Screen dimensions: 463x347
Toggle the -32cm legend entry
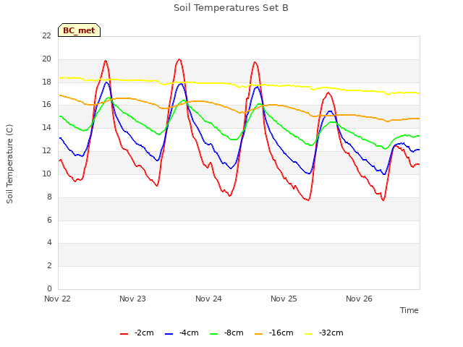point(323,333)
